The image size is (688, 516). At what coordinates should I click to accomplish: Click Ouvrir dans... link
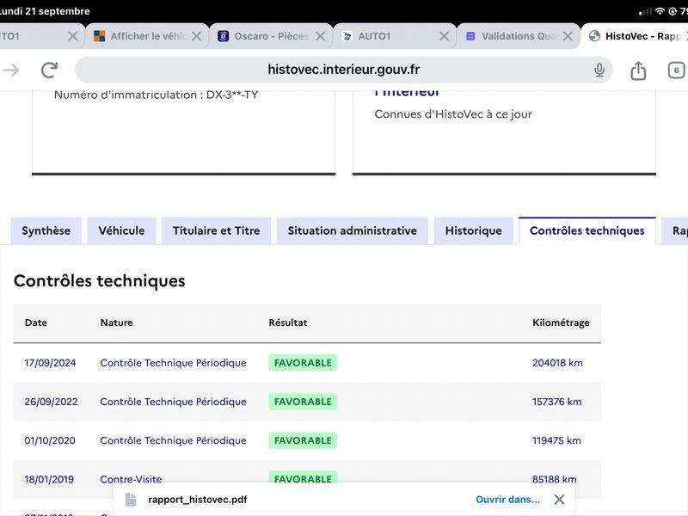pyautogui.click(x=507, y=500)
